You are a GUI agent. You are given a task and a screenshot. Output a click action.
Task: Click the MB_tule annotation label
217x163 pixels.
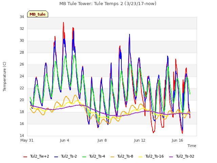coord(38,14)
